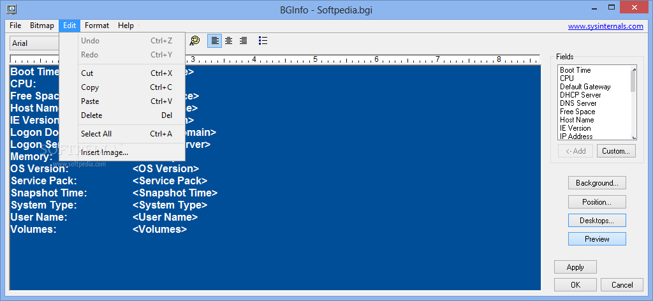Open the Format menu
This screenshot has height=301, width=653.
click(97, 26)
